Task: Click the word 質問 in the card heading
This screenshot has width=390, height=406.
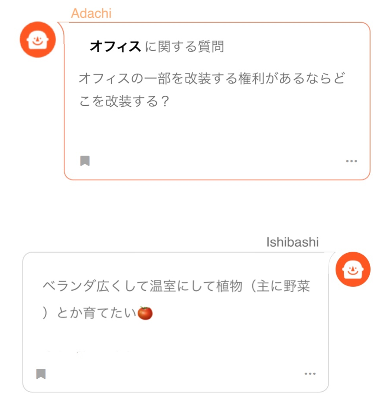Action: [211, 46]
